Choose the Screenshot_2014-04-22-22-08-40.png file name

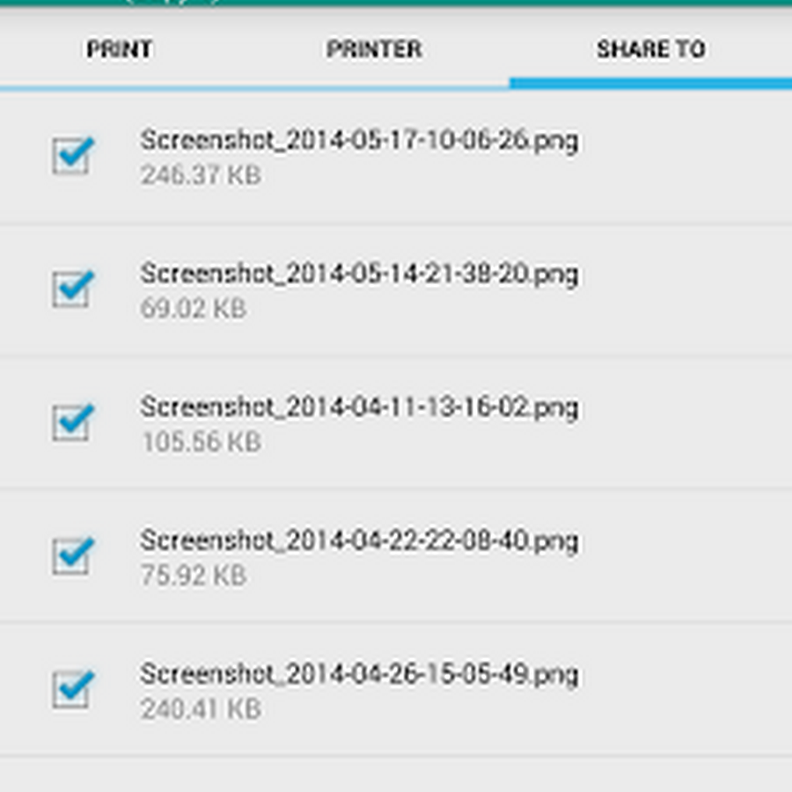[359, 540]
